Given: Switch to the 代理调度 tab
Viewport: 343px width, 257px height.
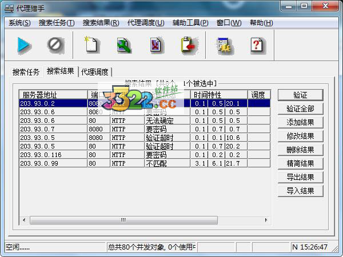Looking at the screenshot, I should pyautogui.click(x=95, y=72).
